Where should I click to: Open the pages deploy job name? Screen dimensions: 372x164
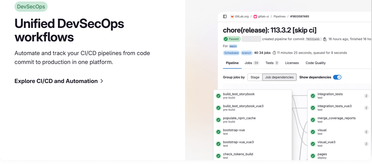pyautogui.click(x=322, y=154)
